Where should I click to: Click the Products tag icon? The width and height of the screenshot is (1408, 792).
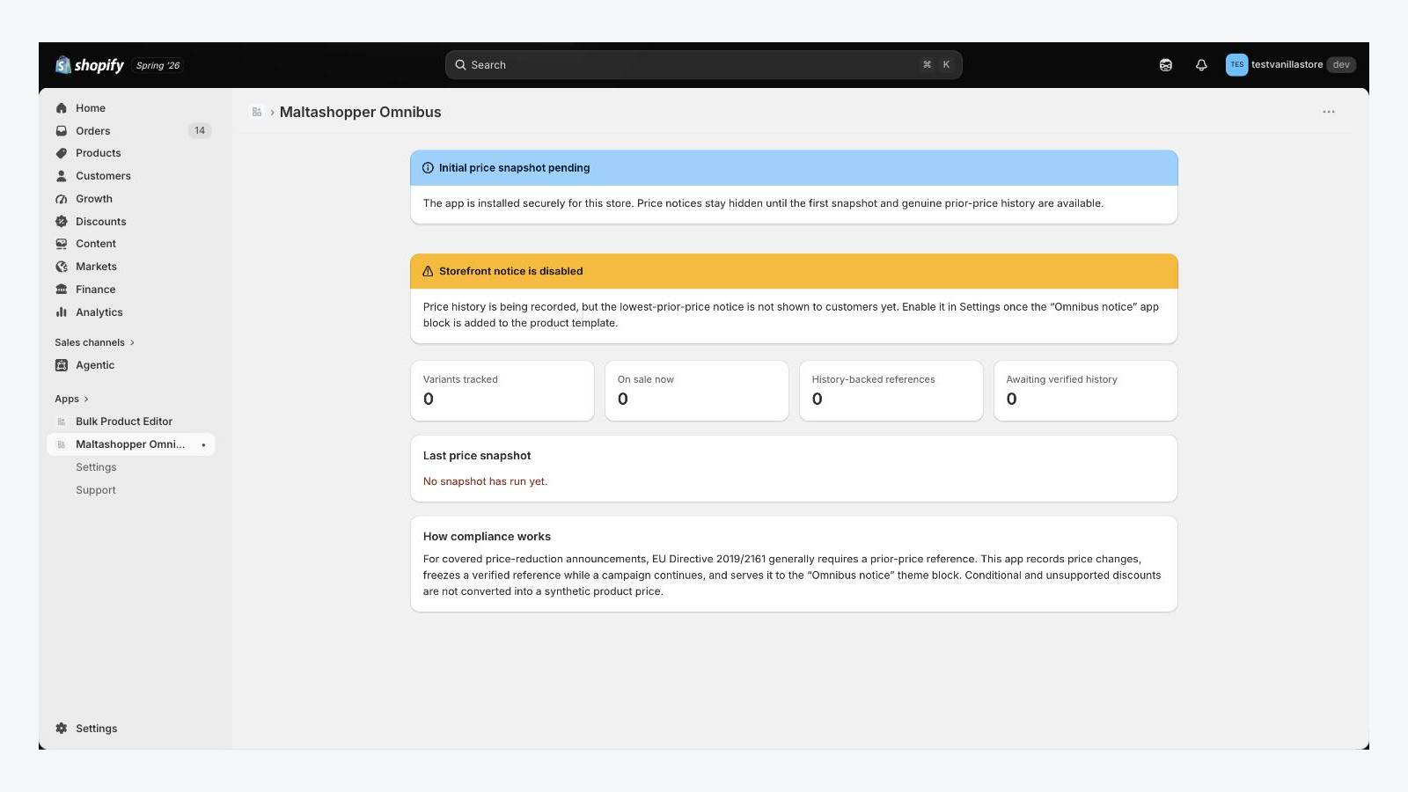[62, 153]
